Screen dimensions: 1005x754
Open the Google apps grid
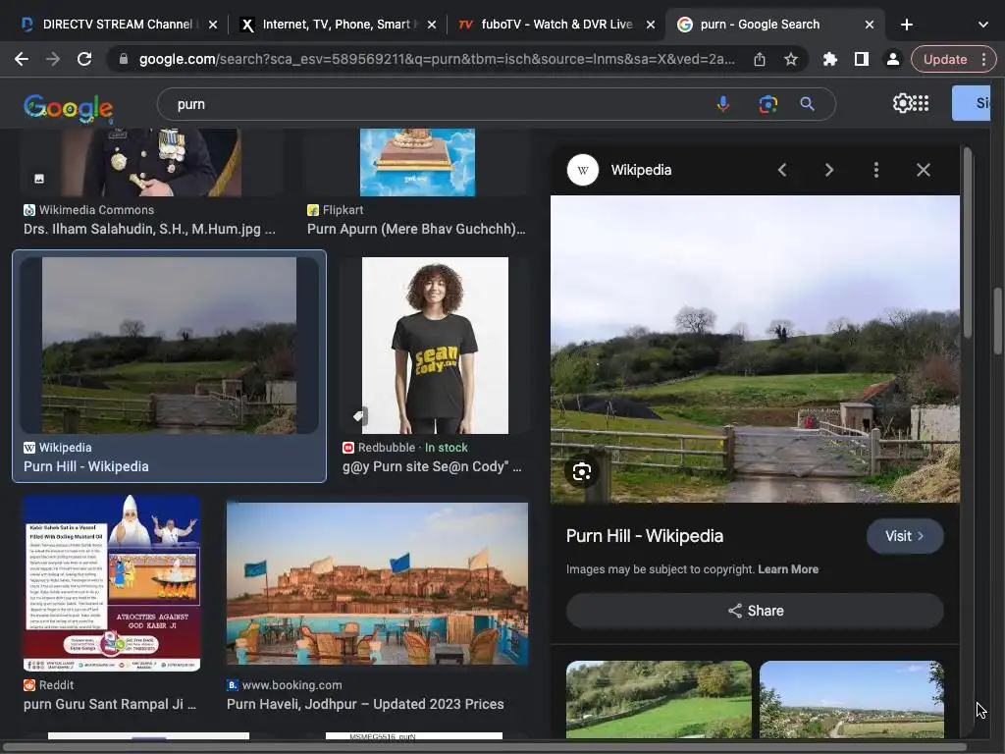(x=921, y=103)
